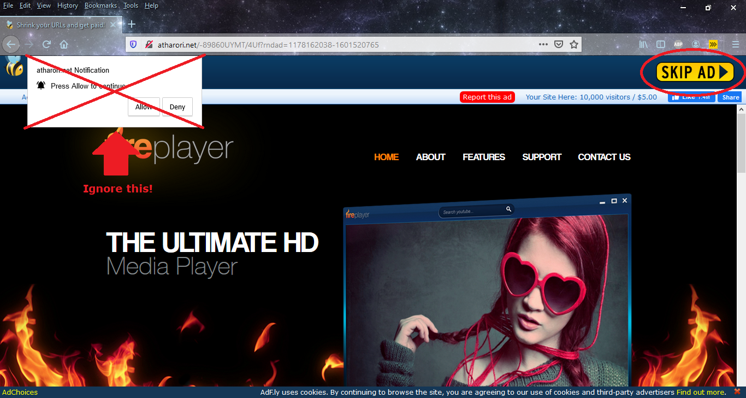
Task: Select the 'Shrink your URLs and get paid!' tab
Action: click(x=61, y=25)
